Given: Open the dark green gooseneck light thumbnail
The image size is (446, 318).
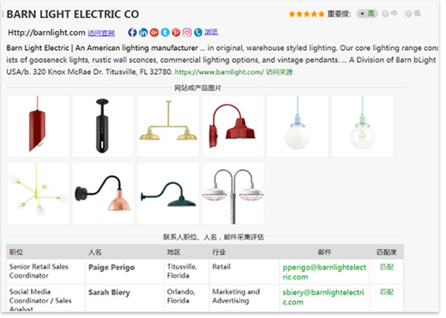Looking at the screenshot, I should click(168, 193).
